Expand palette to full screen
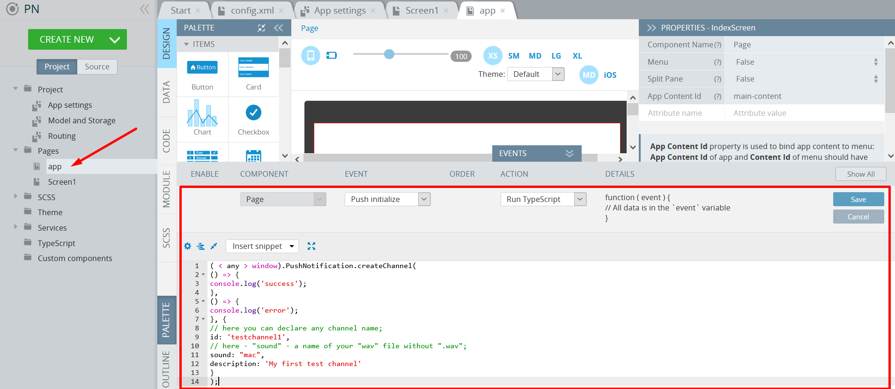Viewport: 895px width, 389px height. pyautogui.click(x=261, y=28)
